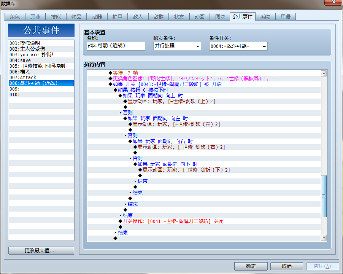
Task: Open the 用语 tab
Action: click(x=286, y=17)
